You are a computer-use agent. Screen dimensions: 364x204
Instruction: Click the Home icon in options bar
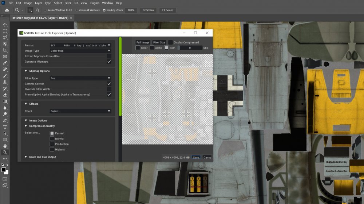pos(7,10)
